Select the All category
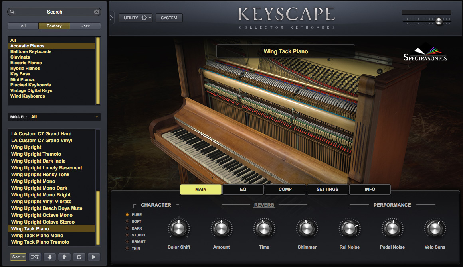 51,40
